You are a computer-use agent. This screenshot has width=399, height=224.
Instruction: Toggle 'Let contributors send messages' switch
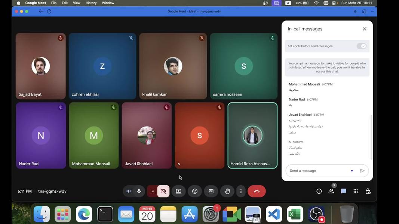pyautogui.click(x=361, y=46)
